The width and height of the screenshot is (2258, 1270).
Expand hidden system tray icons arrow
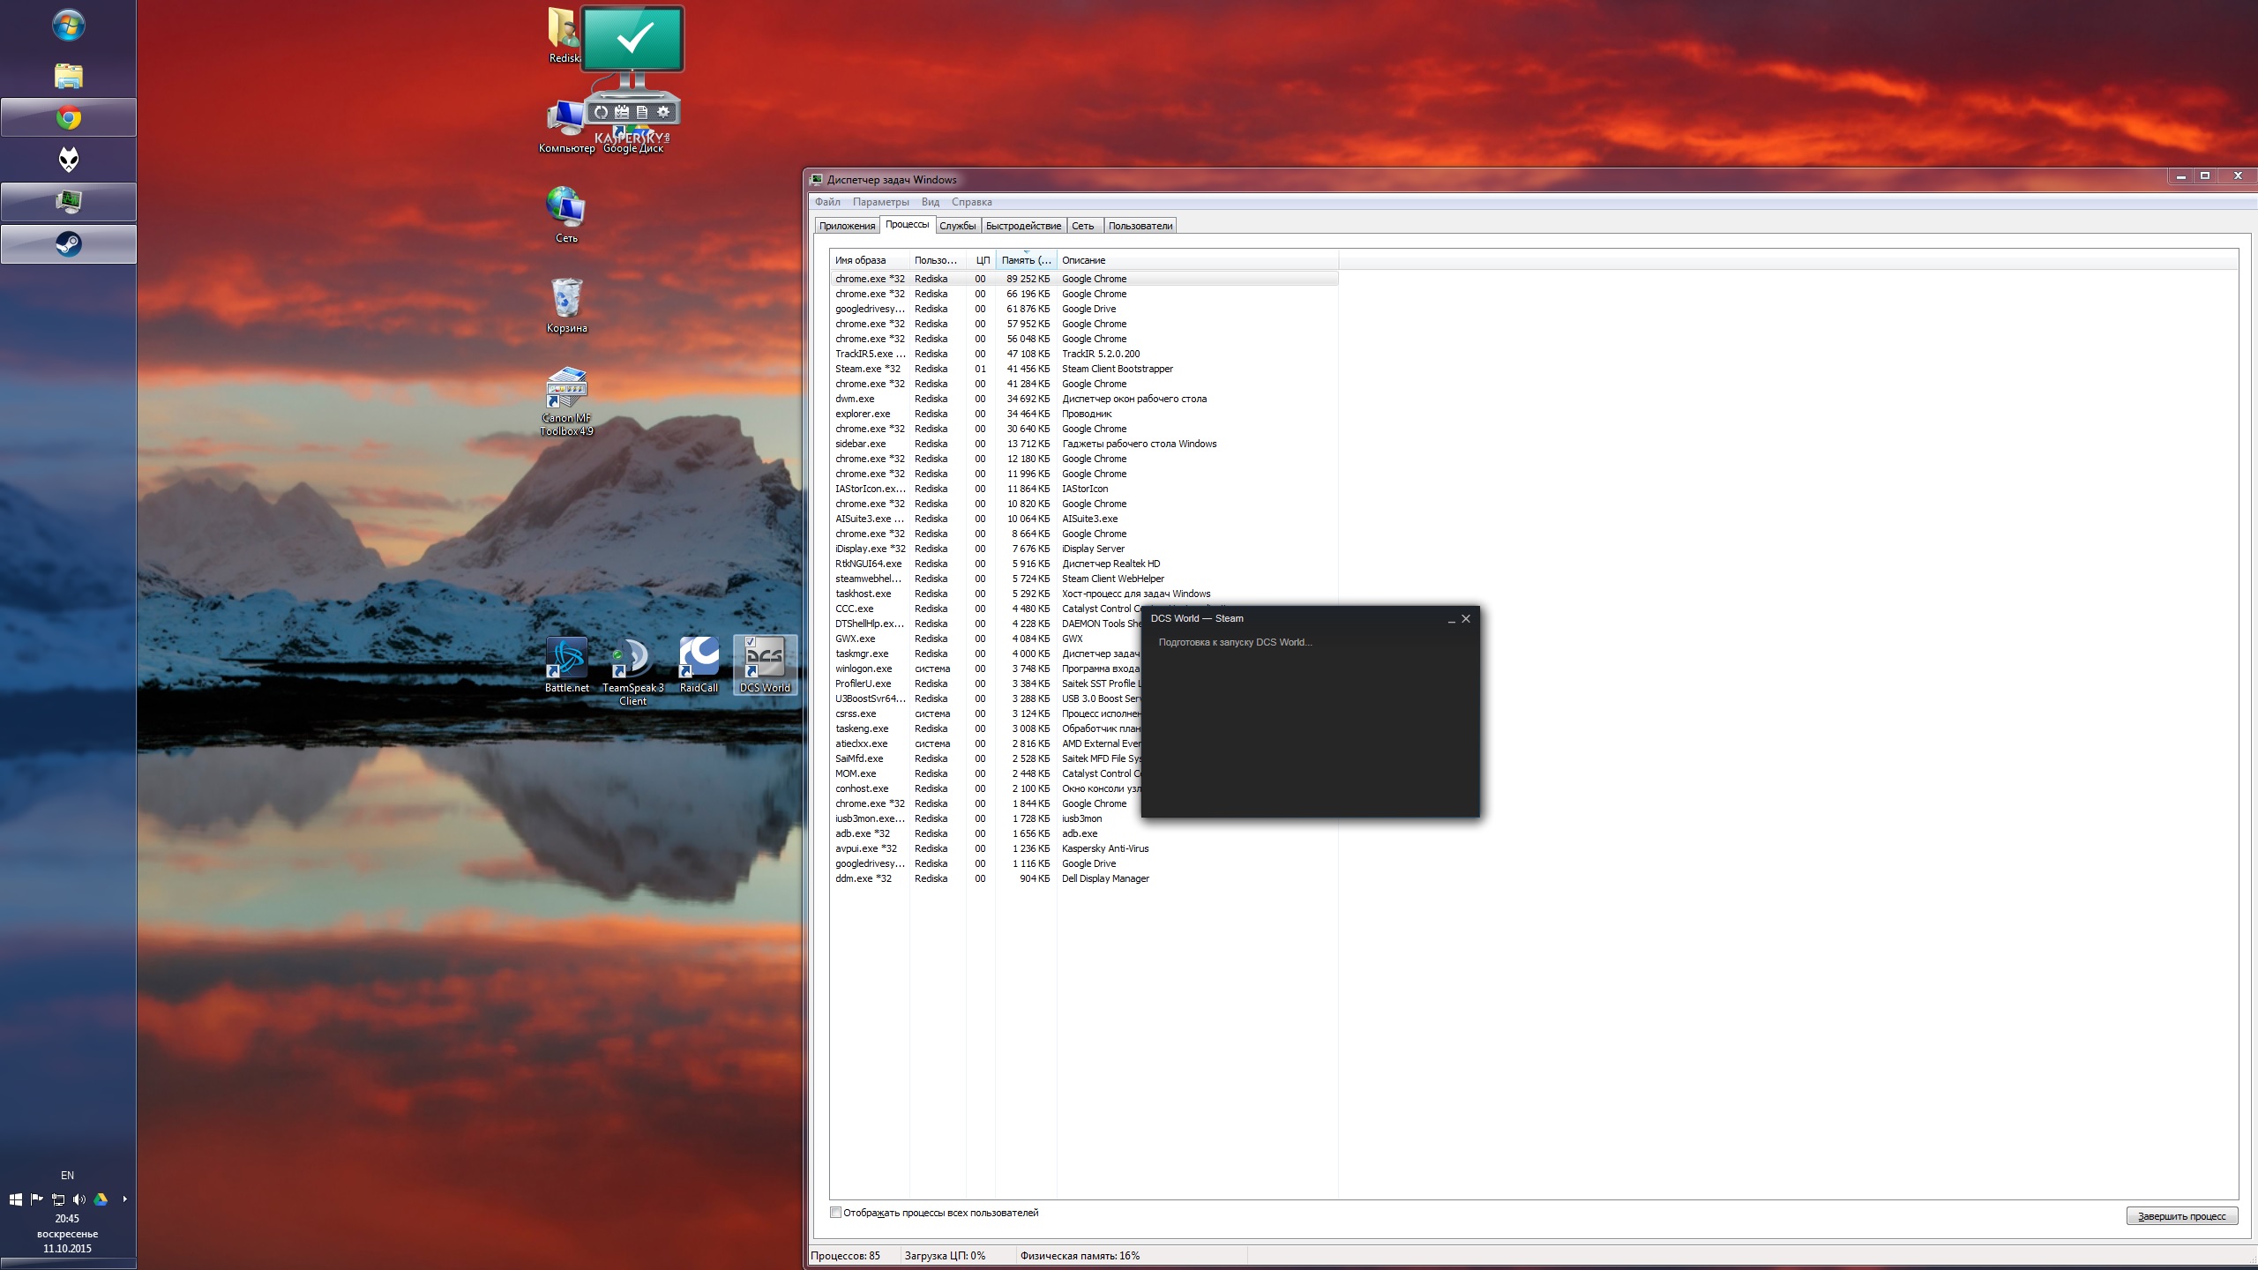click(x=124, y=1199)
